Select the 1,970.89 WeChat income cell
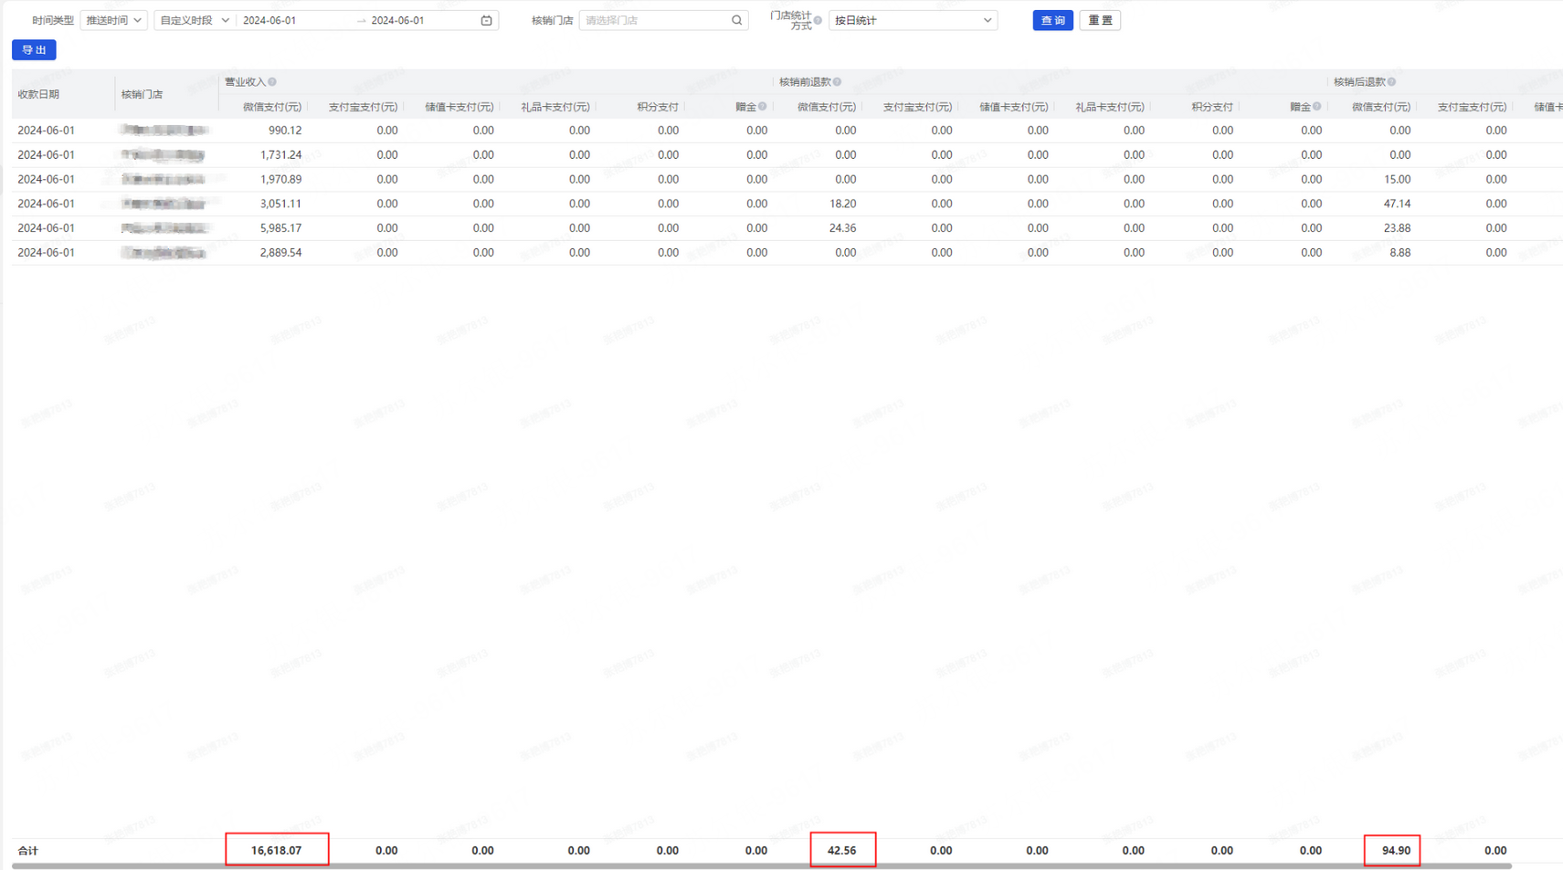This screenshot has height=870, width=1563. click(x=280, y=180)
